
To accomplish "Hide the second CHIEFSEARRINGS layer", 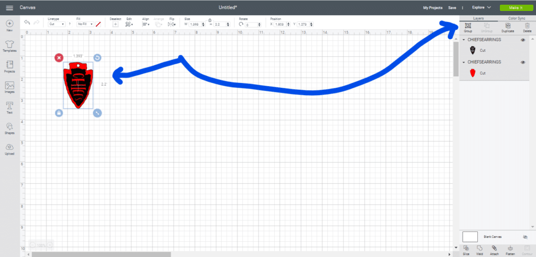I will [x=522, y=62].
